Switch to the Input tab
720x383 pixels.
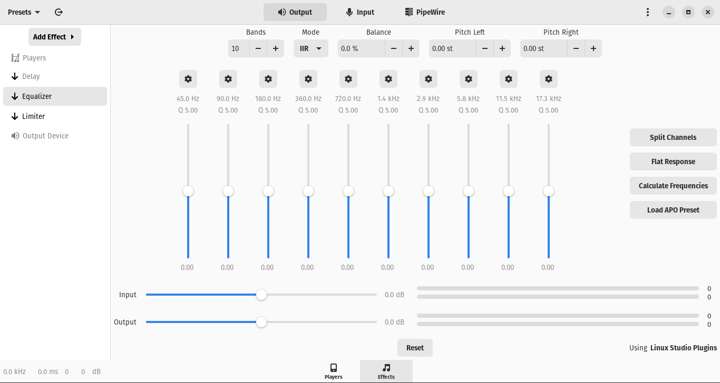360,12
